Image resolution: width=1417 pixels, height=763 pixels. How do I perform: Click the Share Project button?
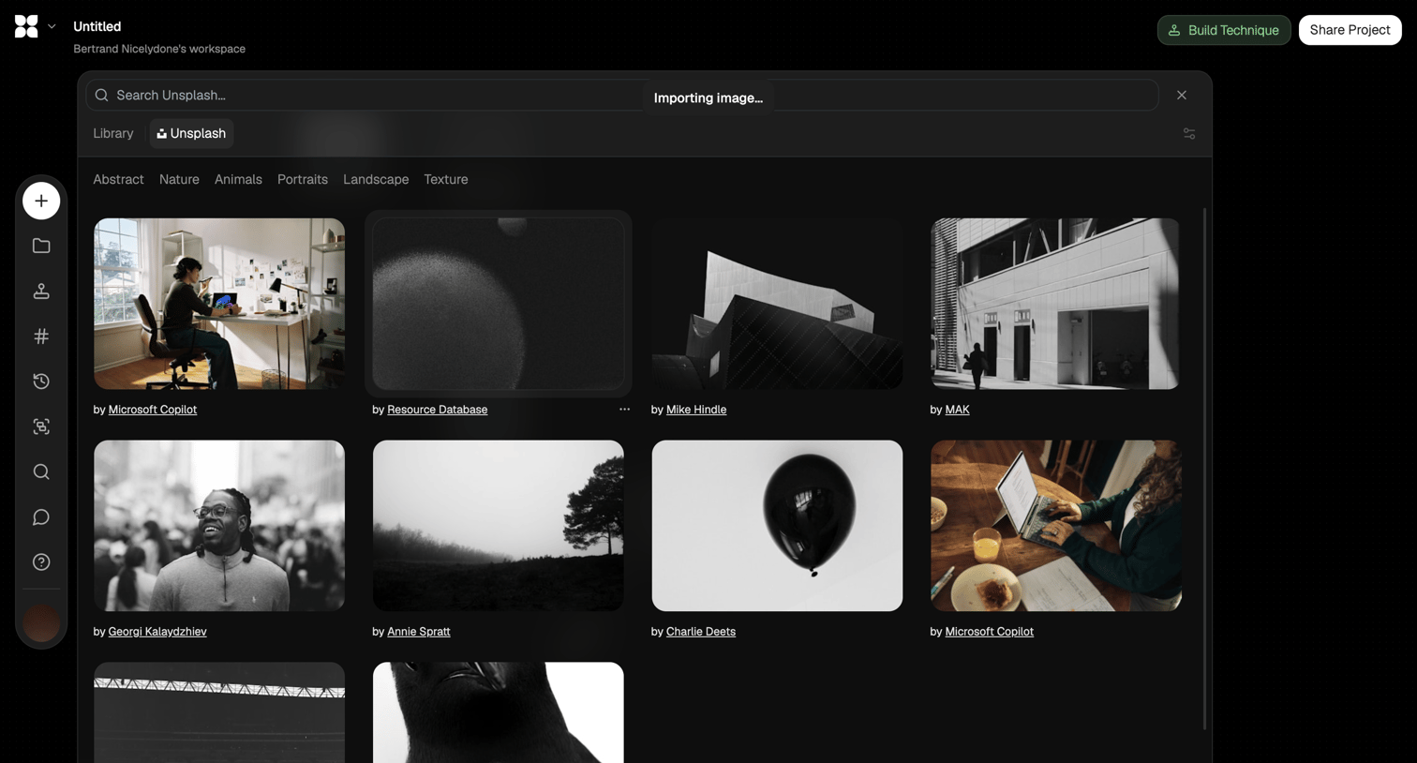pos(1350,30)
